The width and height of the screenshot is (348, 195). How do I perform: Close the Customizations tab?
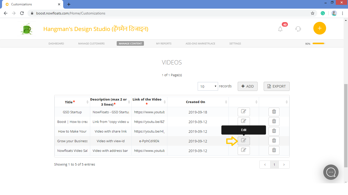click(x=59, y=4)
